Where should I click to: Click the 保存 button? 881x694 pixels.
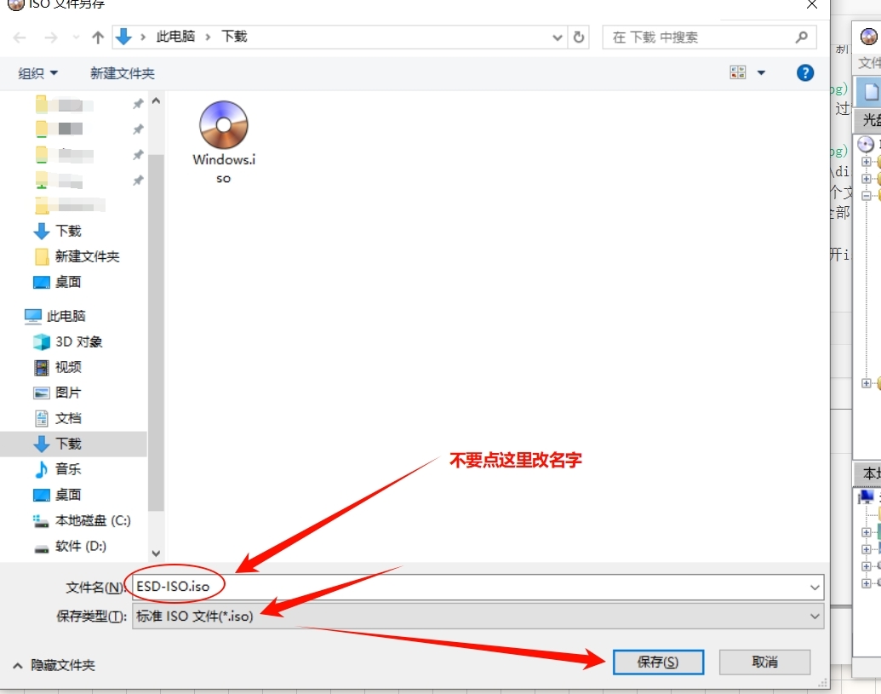point(658,662)
